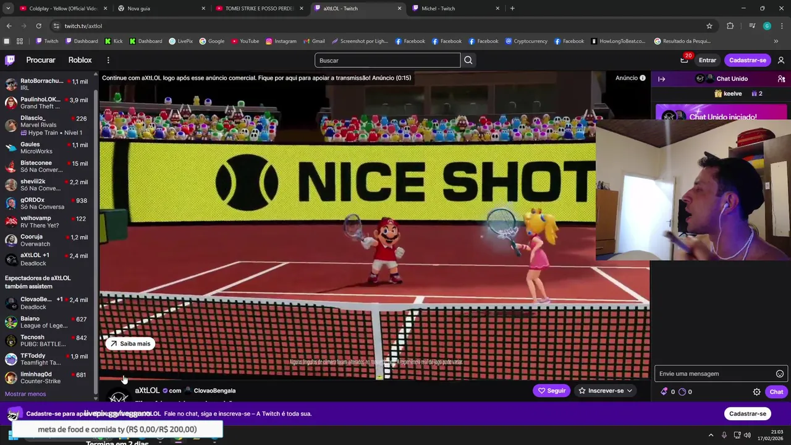
Task: Open the Chrome apps grid icon
Action: pos(20,41)
